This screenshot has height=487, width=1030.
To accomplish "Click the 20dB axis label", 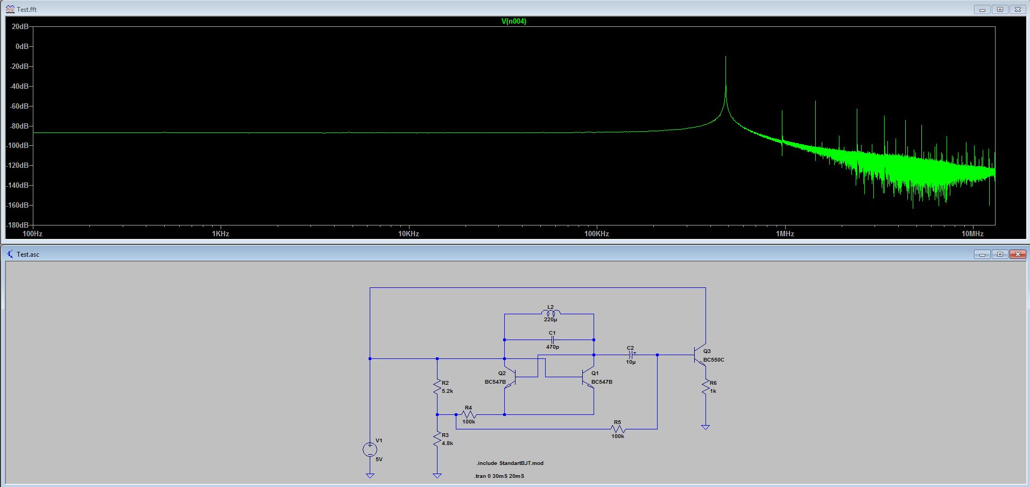I will click(20, 26).
